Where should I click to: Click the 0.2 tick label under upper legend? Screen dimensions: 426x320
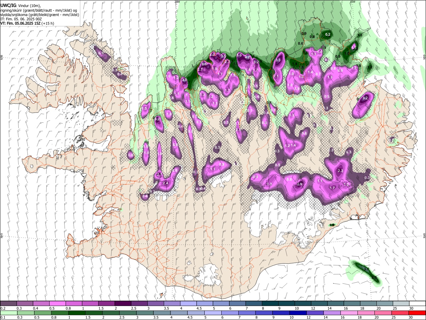2,308
